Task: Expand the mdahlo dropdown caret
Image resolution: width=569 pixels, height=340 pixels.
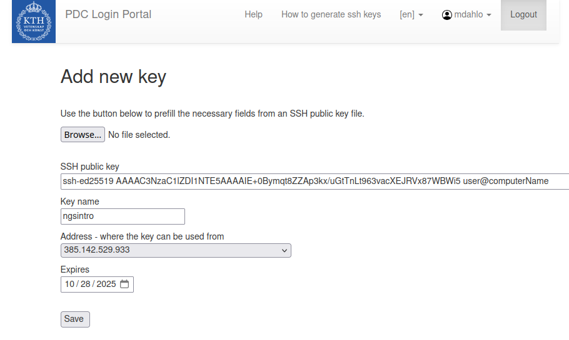Action: pos(489,15)
